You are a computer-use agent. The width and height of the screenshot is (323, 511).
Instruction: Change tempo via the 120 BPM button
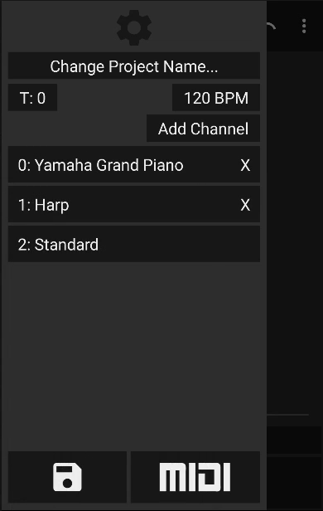[216, 98]
